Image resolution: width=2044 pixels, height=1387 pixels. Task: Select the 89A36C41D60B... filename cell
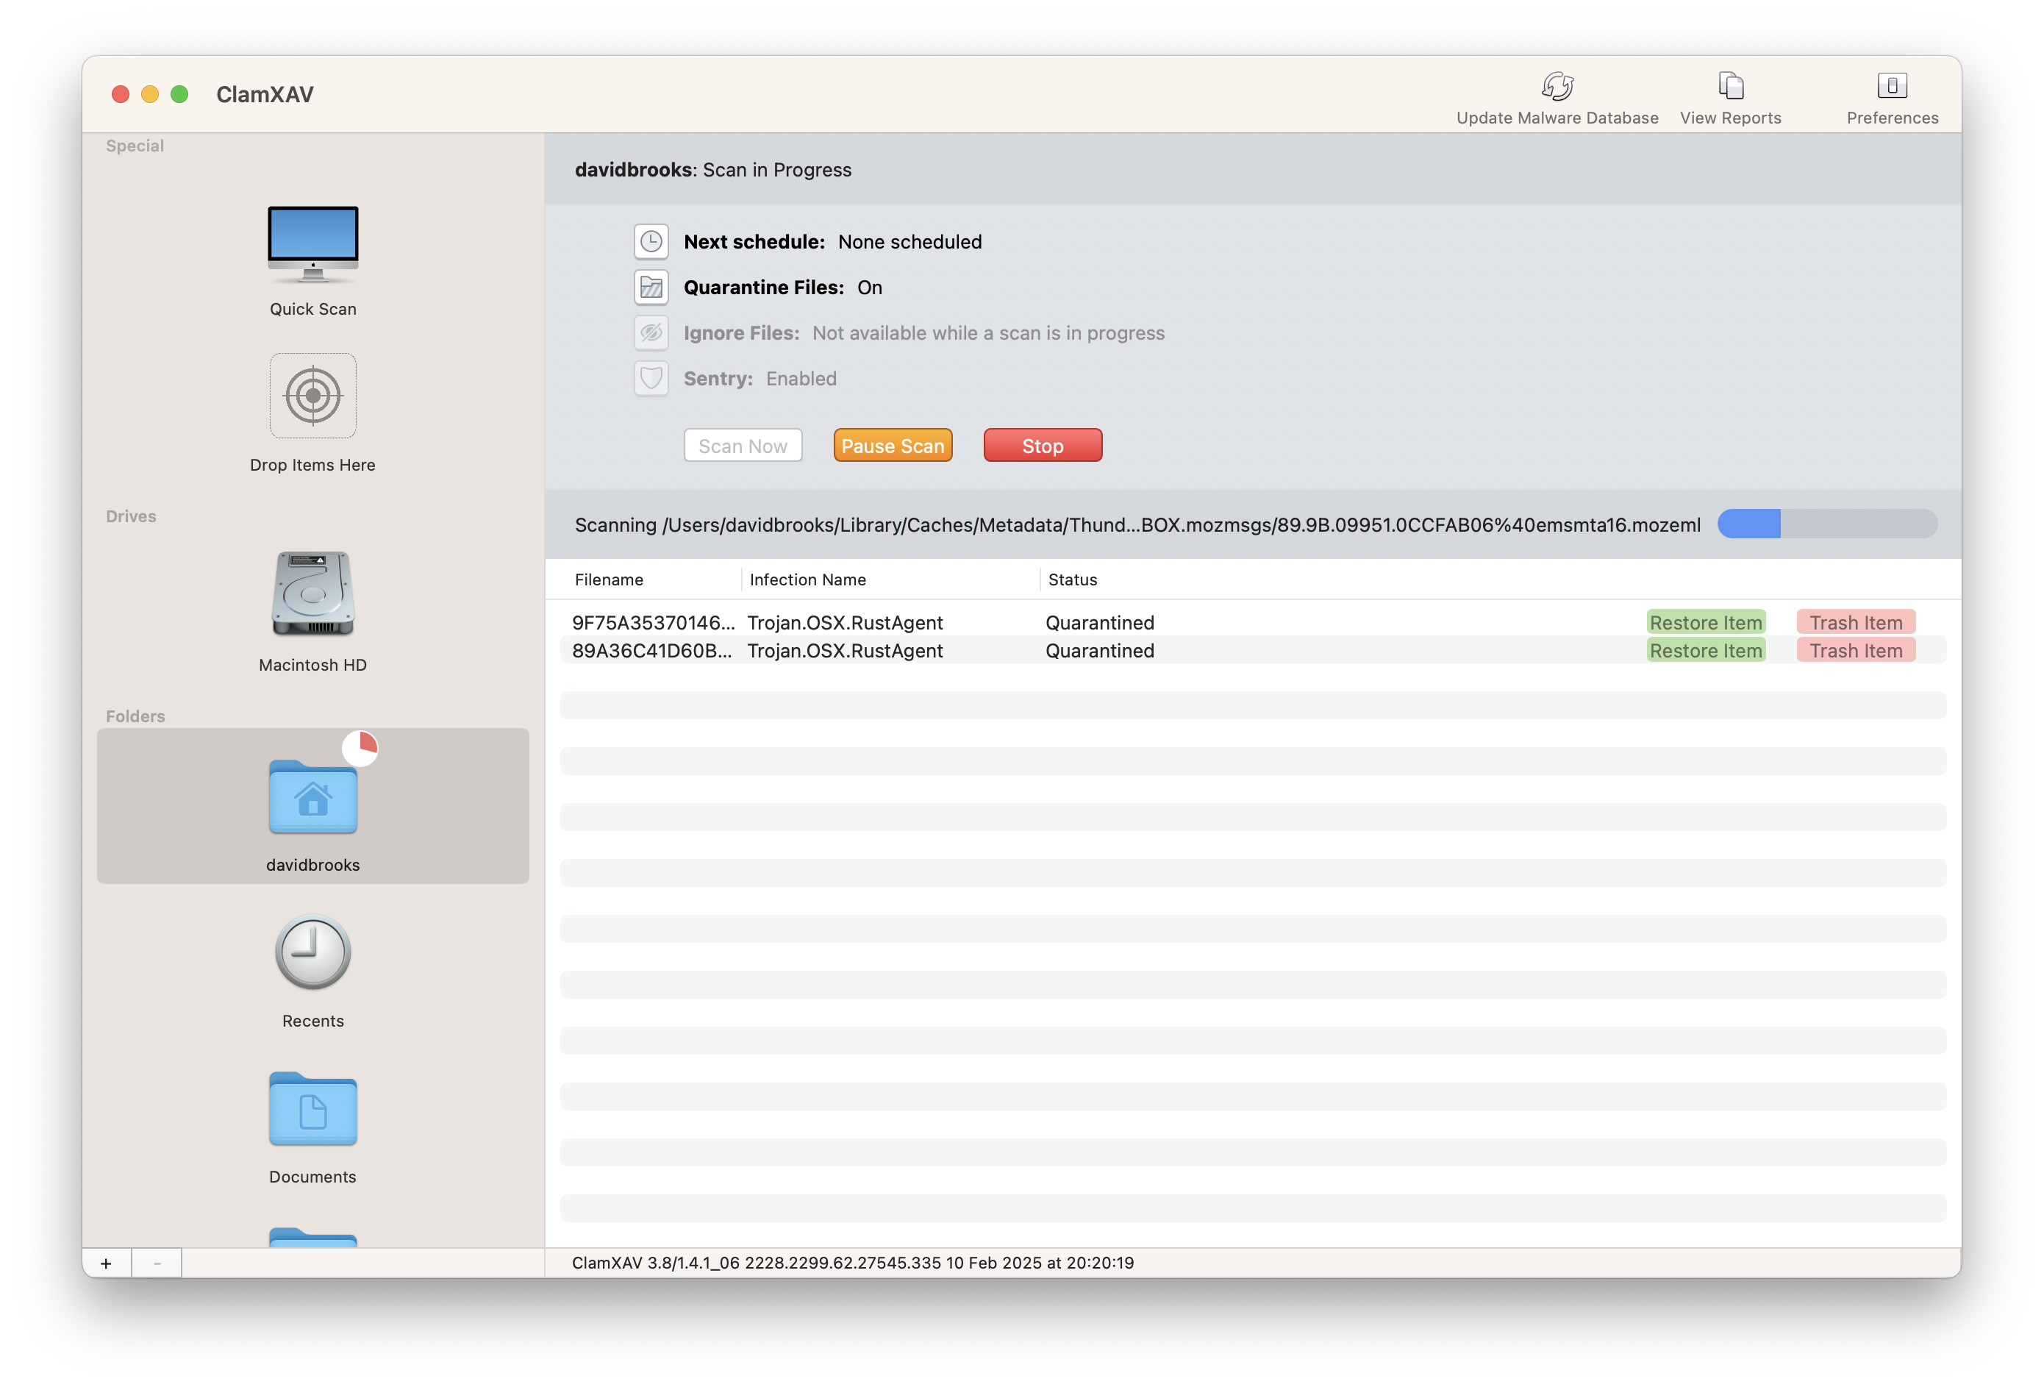click(x=651, y=650)
